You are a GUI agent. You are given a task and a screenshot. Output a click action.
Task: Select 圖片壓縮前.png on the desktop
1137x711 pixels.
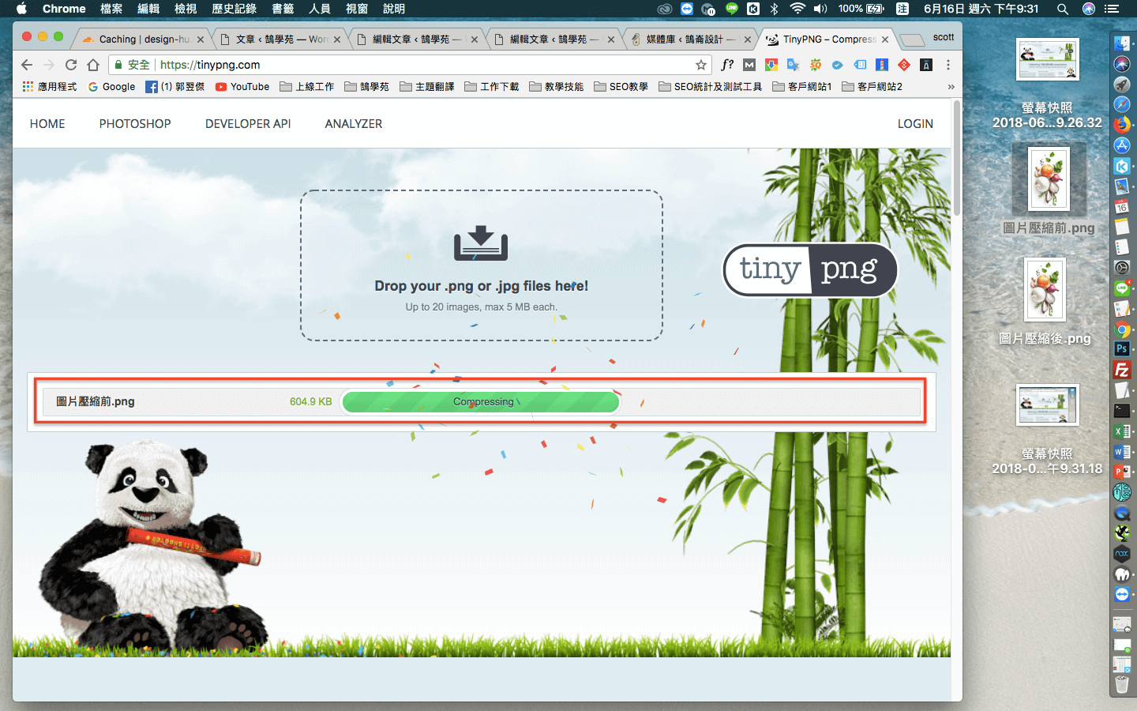(x=1049, y=190)
